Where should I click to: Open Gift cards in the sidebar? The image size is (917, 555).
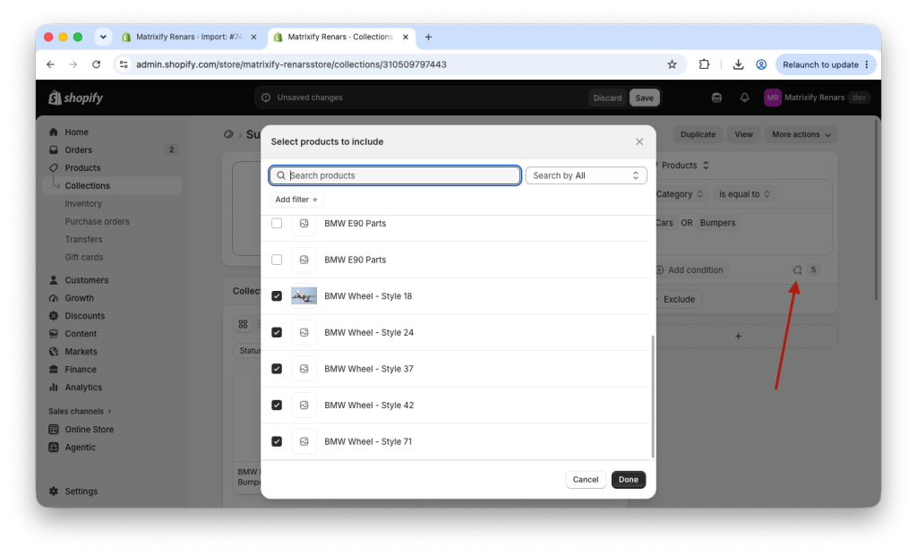83,257
